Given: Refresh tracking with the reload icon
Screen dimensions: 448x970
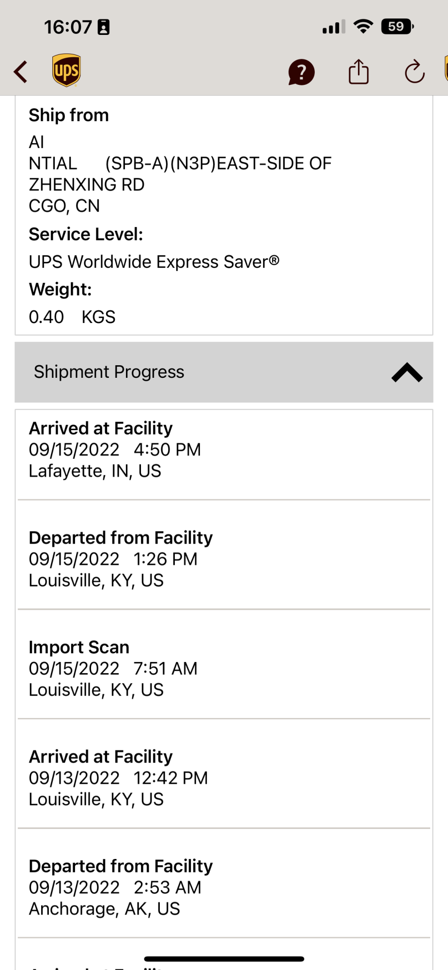Looking at the screenshot, I should click(415, 72).
